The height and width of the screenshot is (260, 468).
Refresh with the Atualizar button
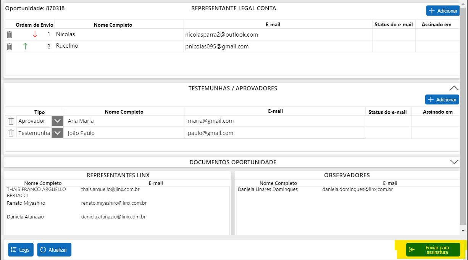[x=54, y=250]
